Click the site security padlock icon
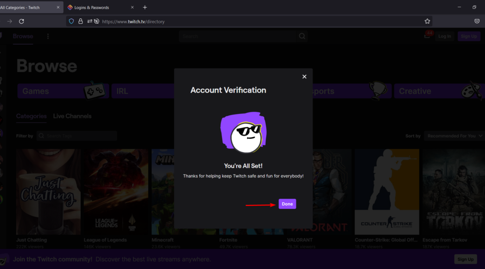 point(80,22)
